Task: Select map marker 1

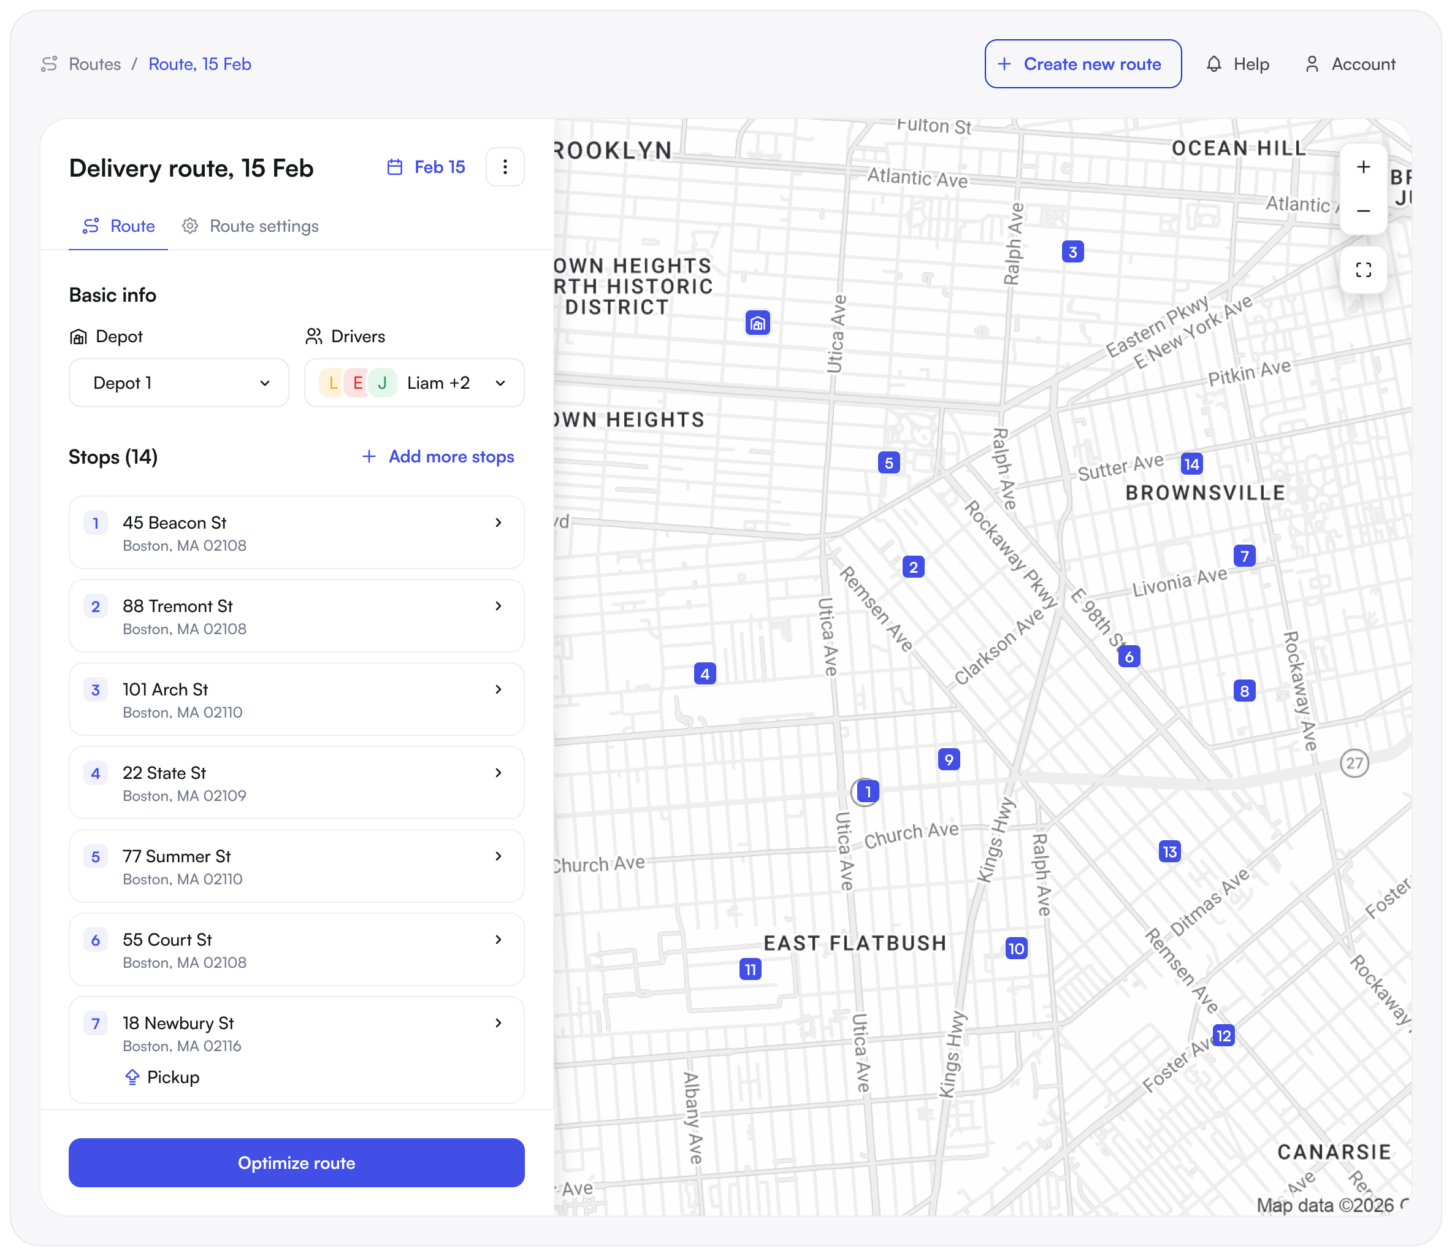Action: tap(868, 792)
